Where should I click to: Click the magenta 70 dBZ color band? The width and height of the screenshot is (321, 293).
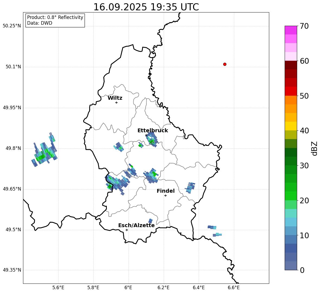point(291,30)
